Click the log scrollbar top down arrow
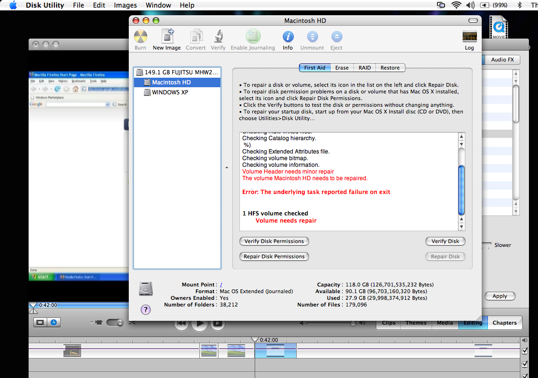 click(462, 144)
